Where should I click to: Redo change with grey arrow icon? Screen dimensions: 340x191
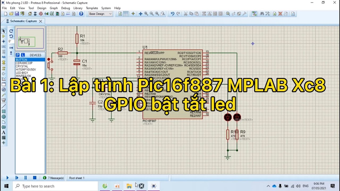pos(178,14)
